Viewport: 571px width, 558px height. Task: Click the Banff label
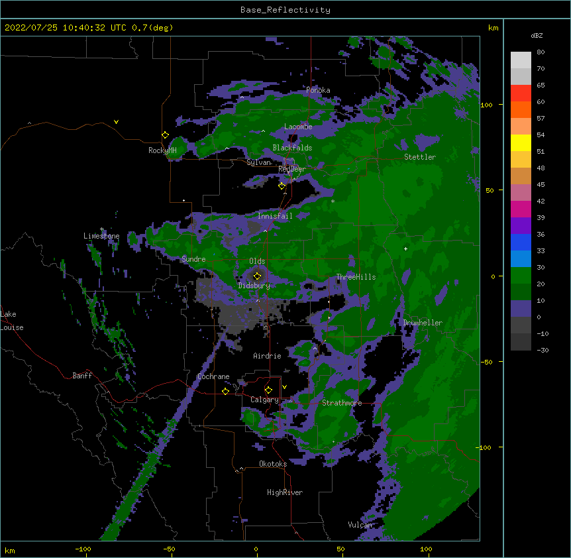pos(82,376)
